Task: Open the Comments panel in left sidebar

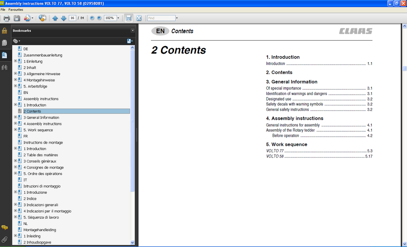Action: [x=5, y=228]
